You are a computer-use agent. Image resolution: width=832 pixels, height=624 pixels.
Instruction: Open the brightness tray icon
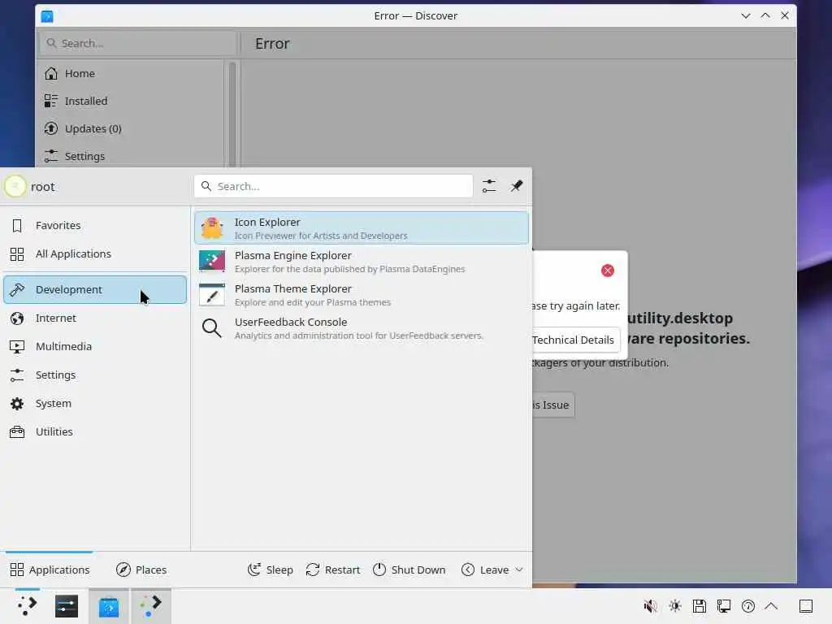(x=675, y=606)
